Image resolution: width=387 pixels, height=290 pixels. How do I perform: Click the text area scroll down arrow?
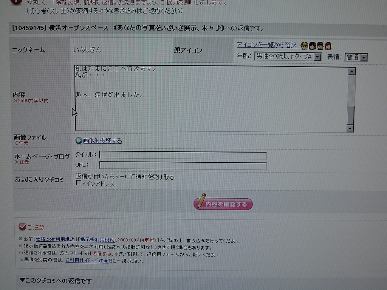[x=350, y=128]
